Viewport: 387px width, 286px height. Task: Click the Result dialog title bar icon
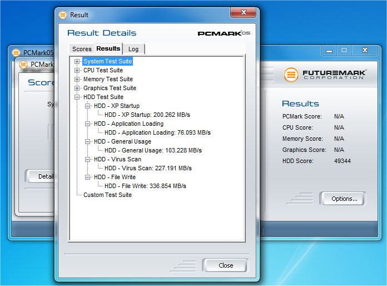pyautogui.click(x=63, y=15)
